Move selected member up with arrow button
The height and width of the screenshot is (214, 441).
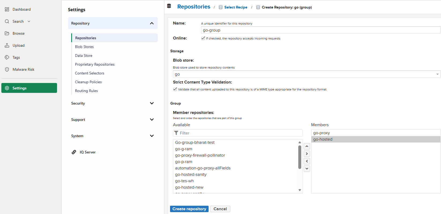pyautogui.click(x=307, y=146)
